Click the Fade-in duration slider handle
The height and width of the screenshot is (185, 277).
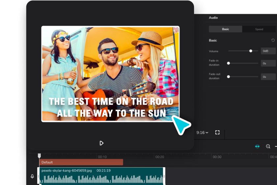point(228,63)
